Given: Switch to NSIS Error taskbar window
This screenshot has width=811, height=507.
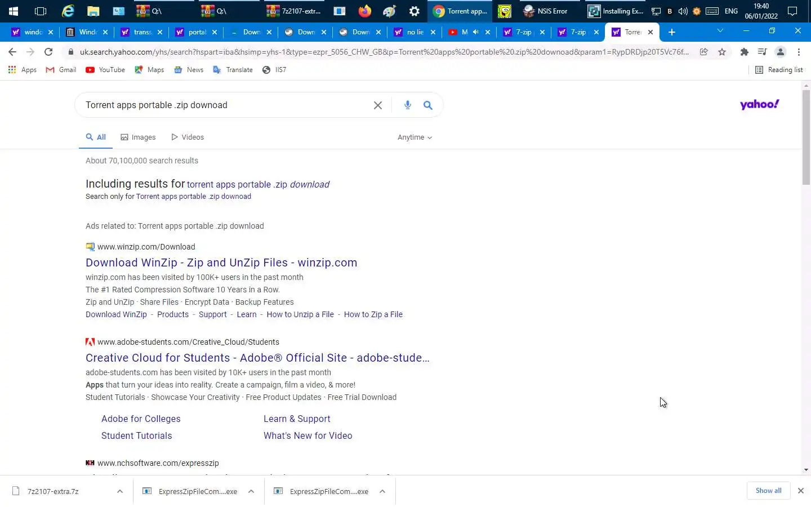Looking at the screenshot, I should pyautogui.click(x=545, y=11).
